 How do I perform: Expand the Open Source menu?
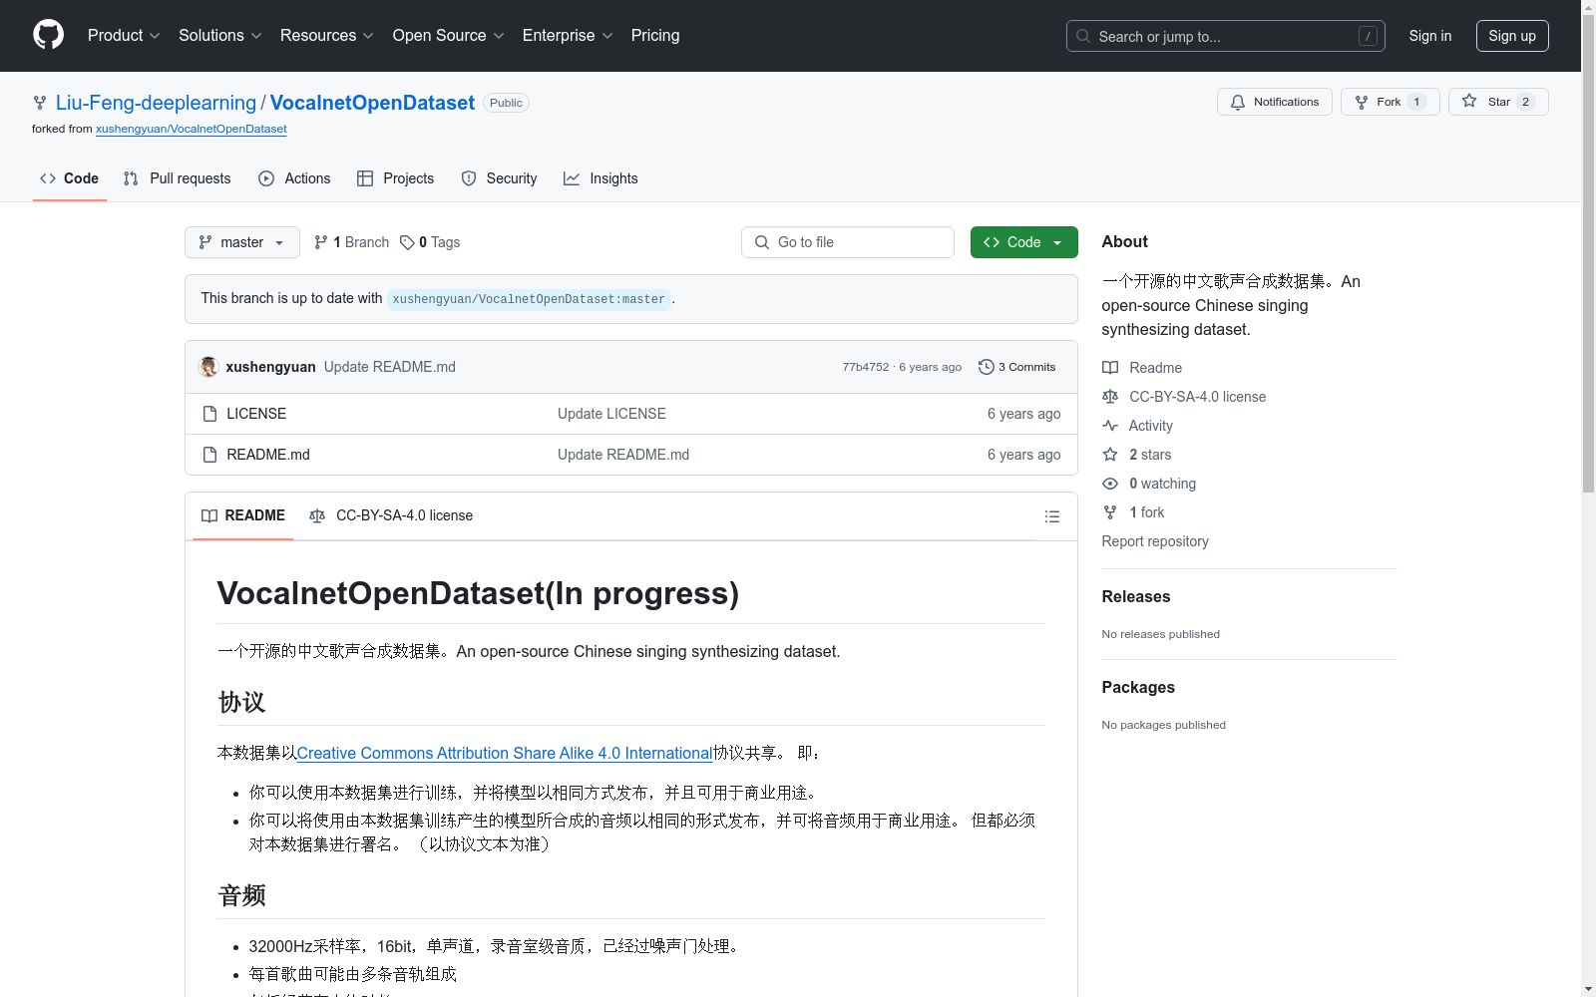click(448, 35)
